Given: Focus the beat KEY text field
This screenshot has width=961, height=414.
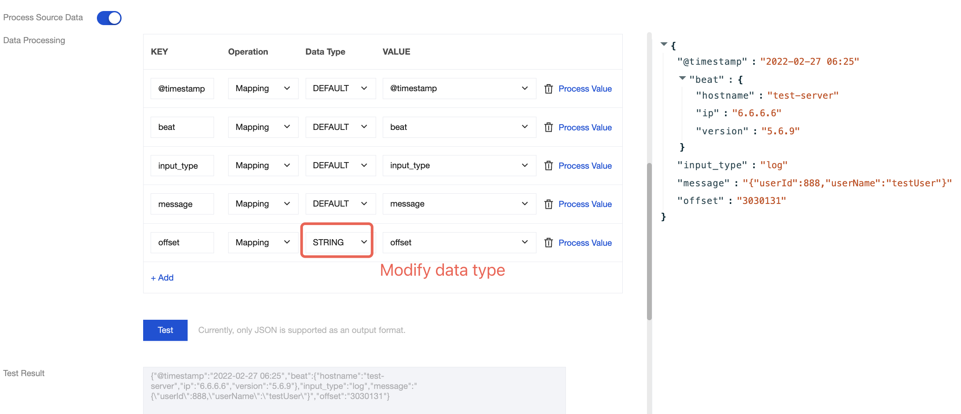Looking at the screenshot, I should coord(182,127).
